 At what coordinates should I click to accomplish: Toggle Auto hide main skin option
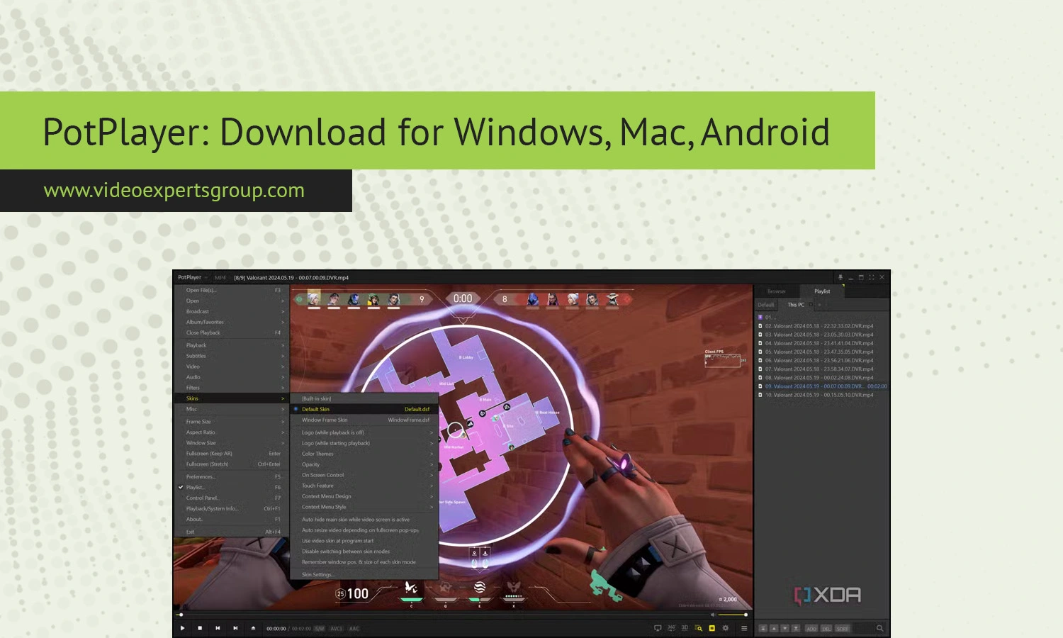point(364,520)
